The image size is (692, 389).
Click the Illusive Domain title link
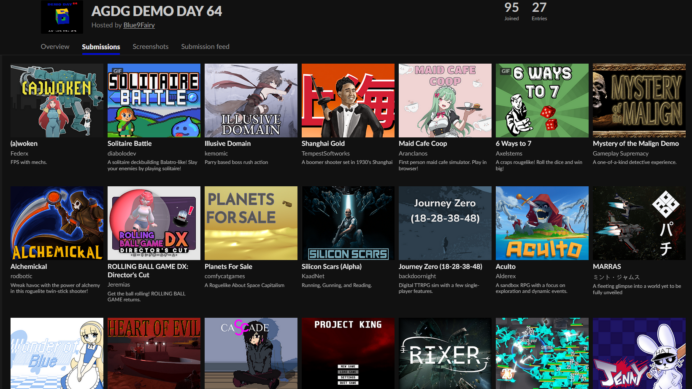click(x=228, y=144)
